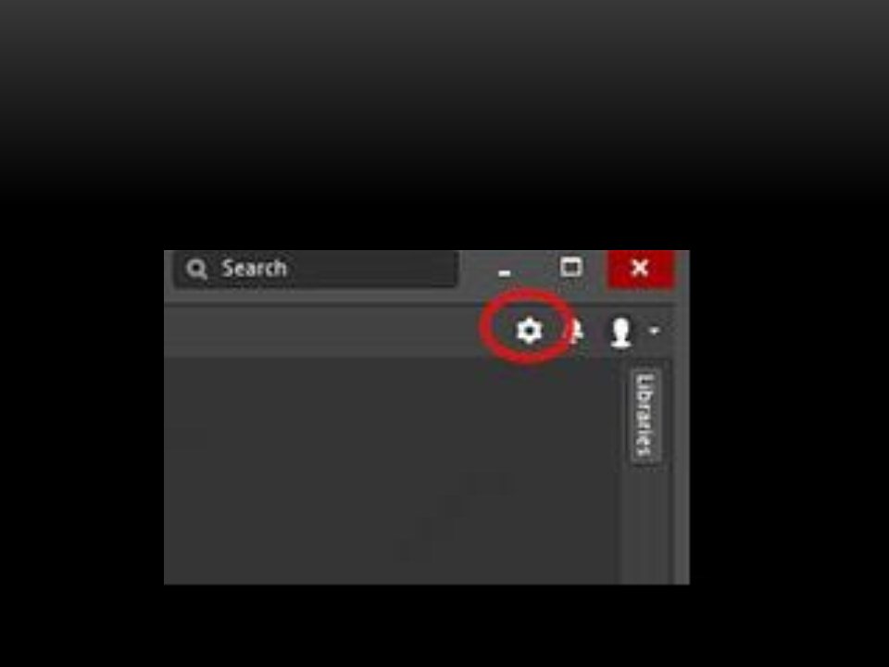Image resolution: width=889 pixels, height=667 pixels.
Task: Close the window with the red X
Action: point(640,268)
